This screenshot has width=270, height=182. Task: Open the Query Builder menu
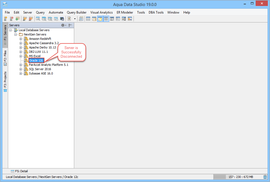[77, 12]
